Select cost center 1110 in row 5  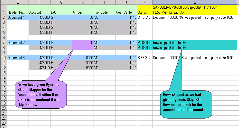pyautogui.click(x=126, y=32)
